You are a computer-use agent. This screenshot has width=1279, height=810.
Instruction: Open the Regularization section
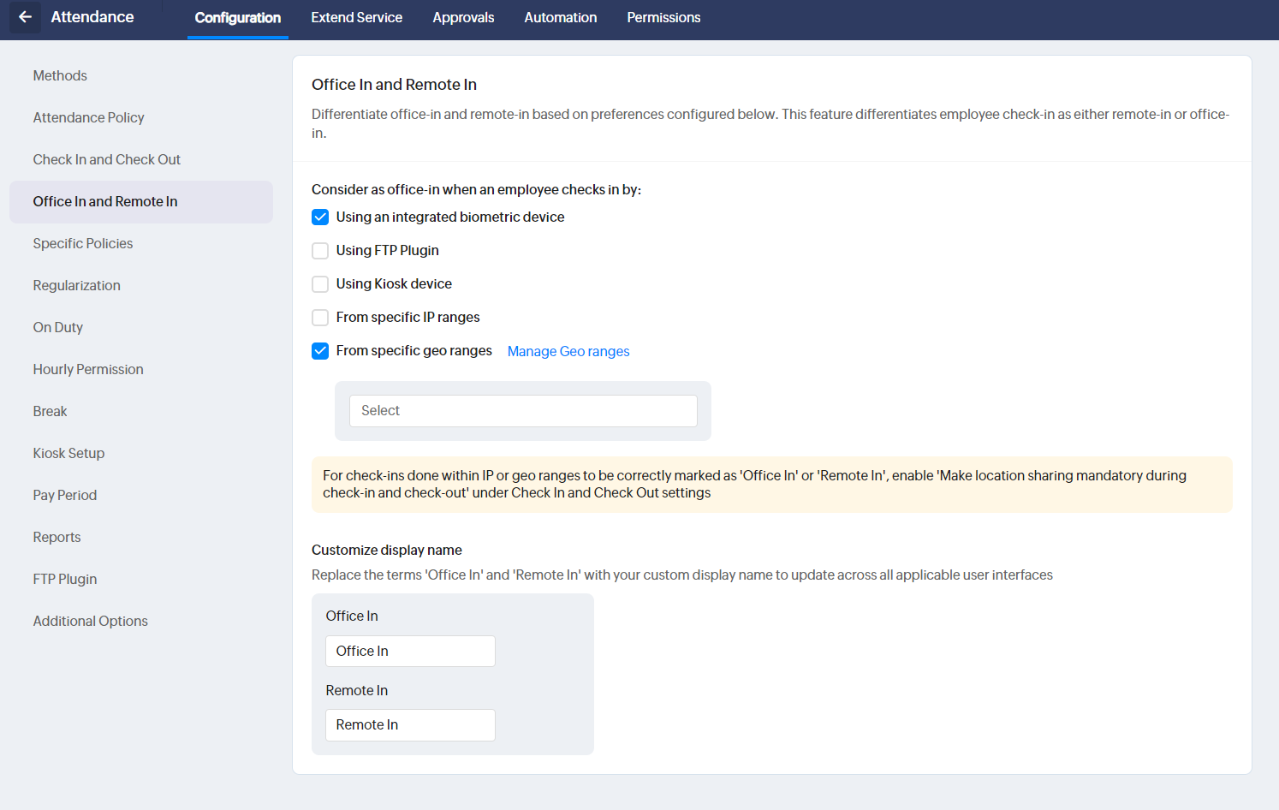point(76,286)
